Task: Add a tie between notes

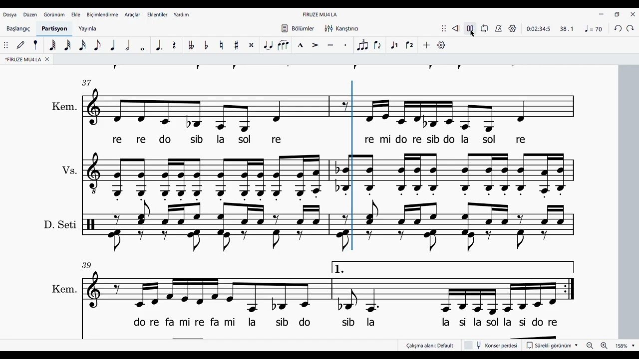Action: (268, 45)
